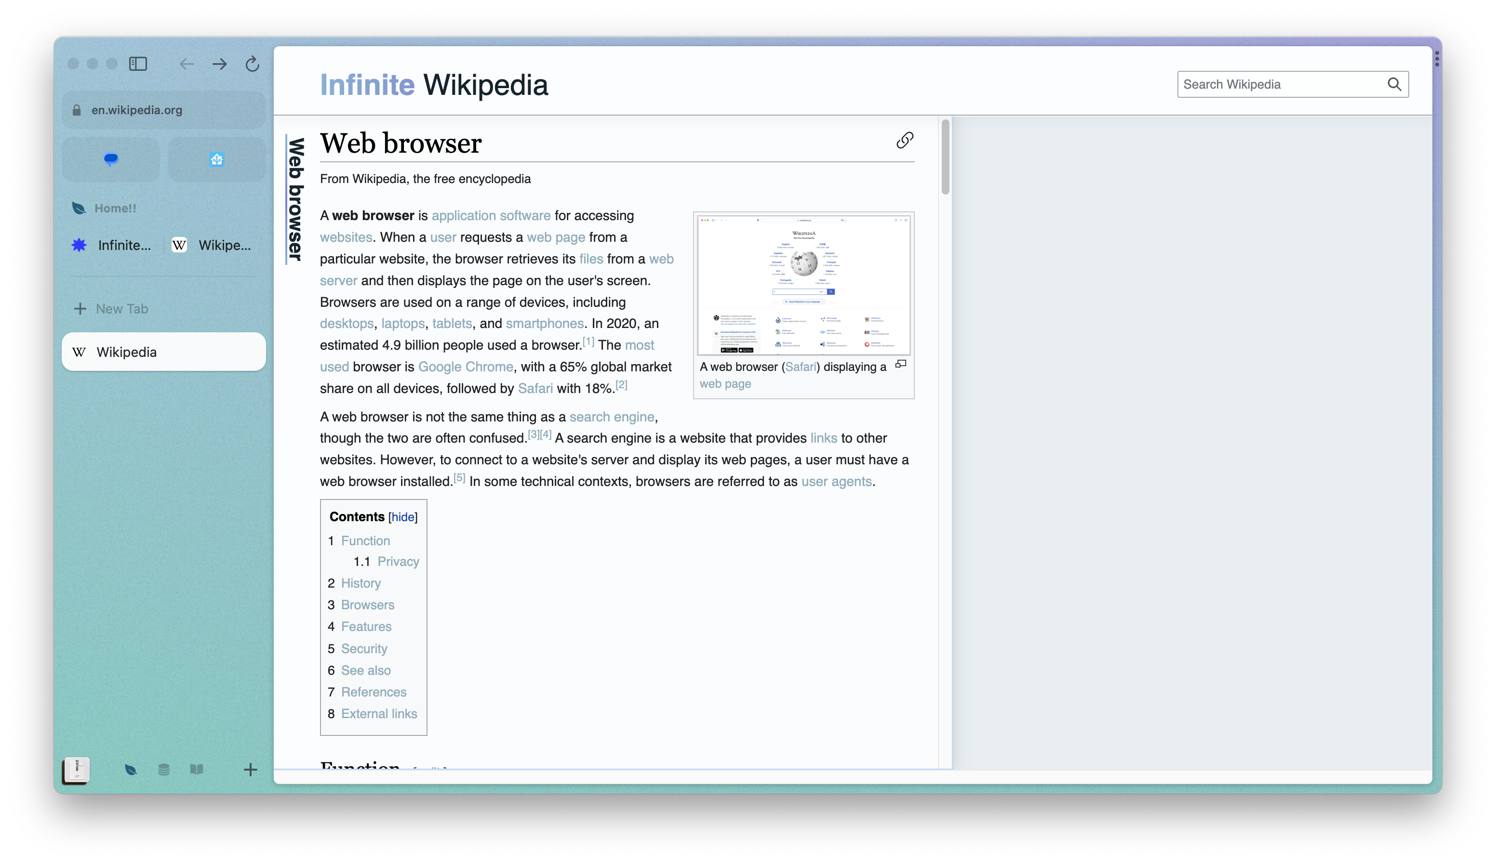Select the Home!! space leaf icon
This screenshot has width=1496, height=865.
pos(79,208)
